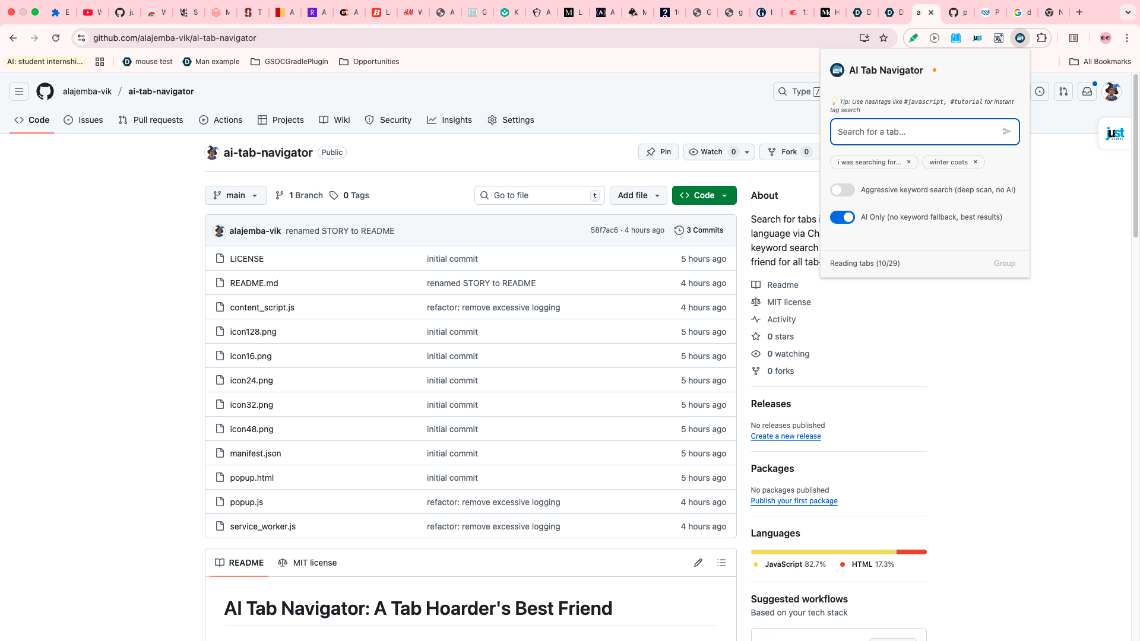Viewport: 1140px width, 641px height.
Task: Open the README outline list icon
Action: (721, 563)
